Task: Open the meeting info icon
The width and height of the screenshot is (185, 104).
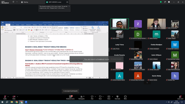Action: click(x=13, y=2)
